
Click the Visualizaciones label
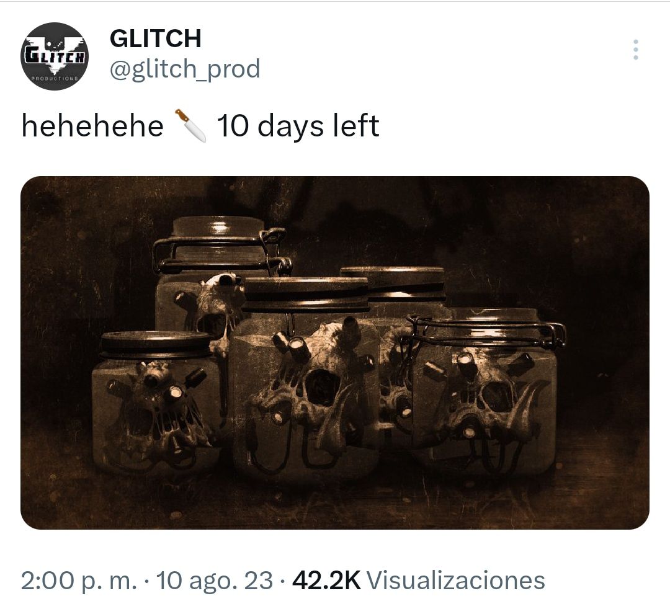click(456, 581)
